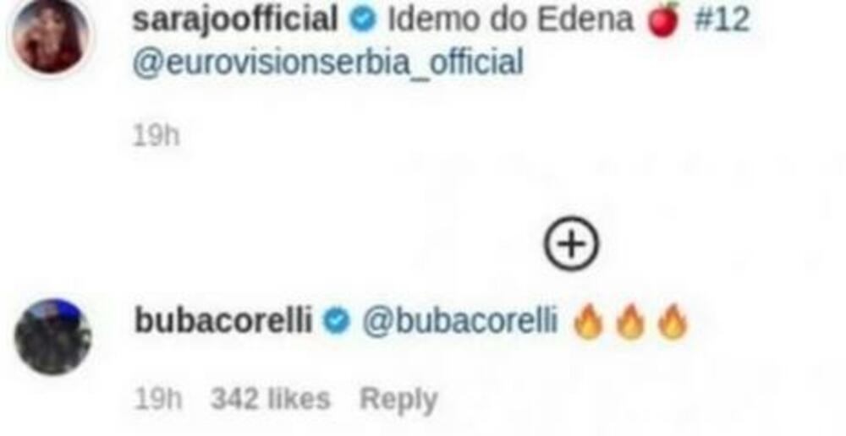Click the 19h timestamp beside 342 likes
The height and width of the screenshot is (436, 846).
click(157, 400)
